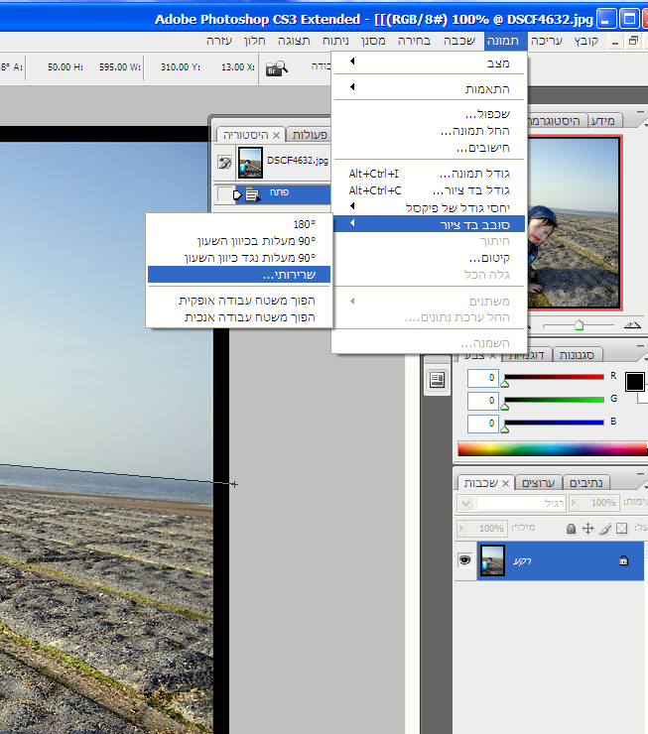Click lock image pixels brush icon
Viewport: 648px width, 734px height.
pos(605,529)
